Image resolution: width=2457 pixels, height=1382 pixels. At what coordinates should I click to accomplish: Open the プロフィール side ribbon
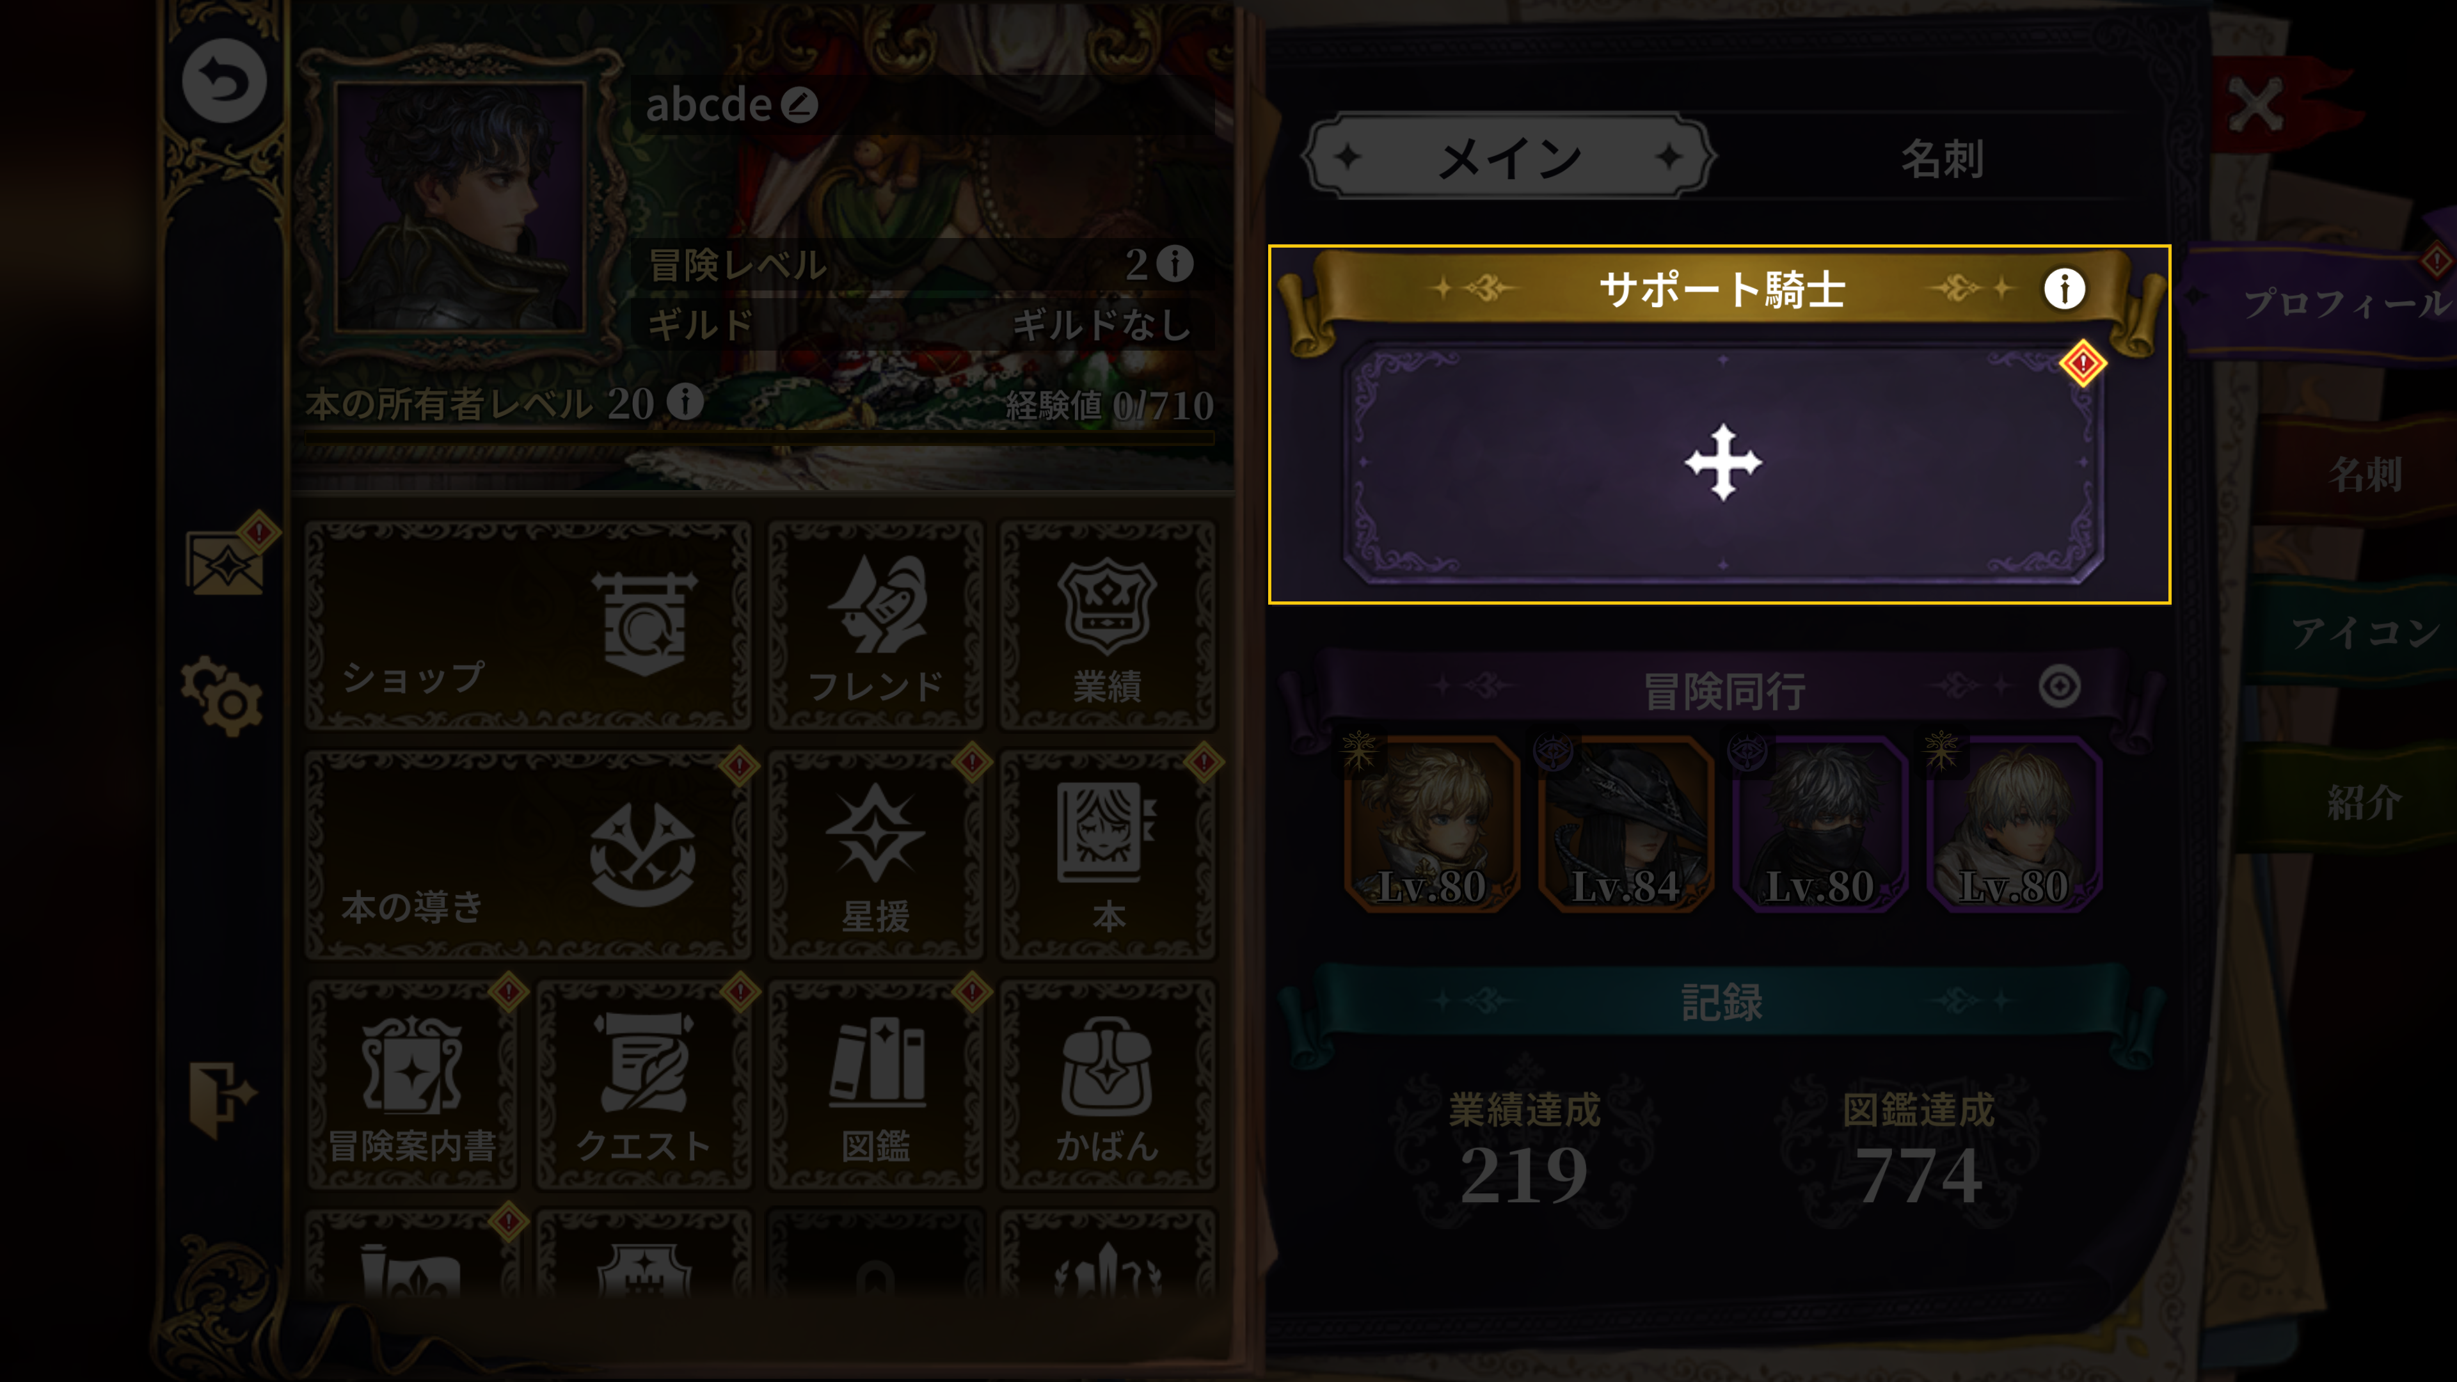(x=2327, y=303)
